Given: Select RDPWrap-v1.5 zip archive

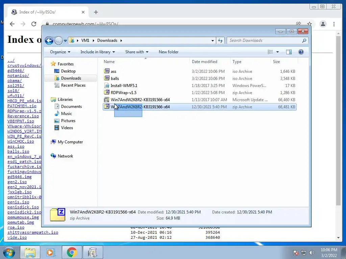Looking at the screenshot, I should [199, 93].
